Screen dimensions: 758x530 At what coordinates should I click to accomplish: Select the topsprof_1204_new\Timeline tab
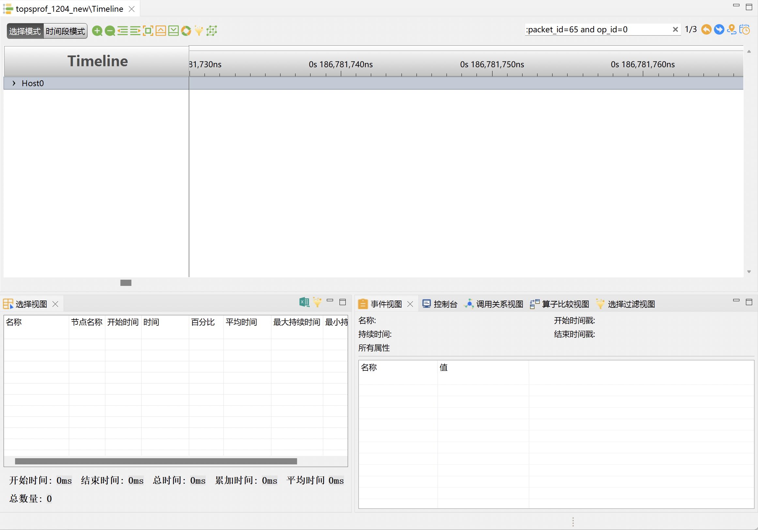pos(69,9)
